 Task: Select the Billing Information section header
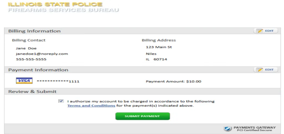(x=34, y=31)
